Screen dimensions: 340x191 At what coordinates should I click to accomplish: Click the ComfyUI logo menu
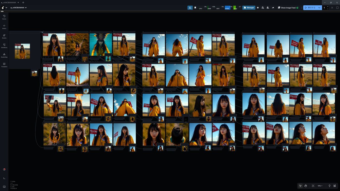(x=3, y=8)
